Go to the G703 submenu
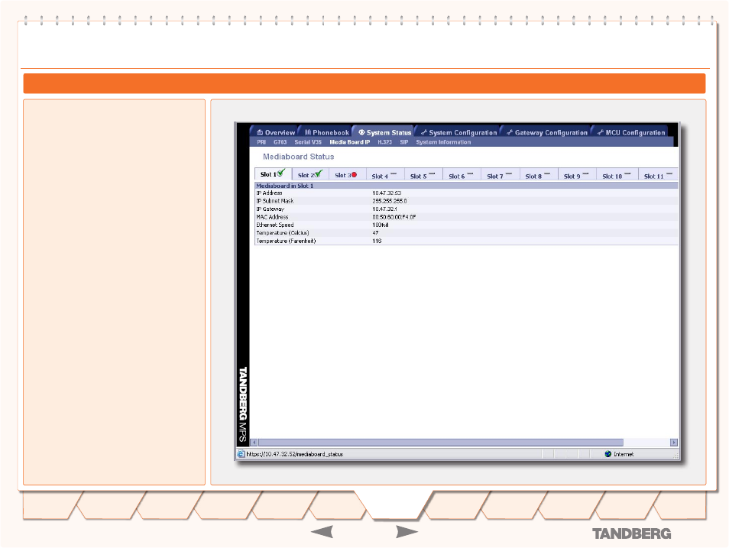This screenshot has height=548, width=729. [x=280, y=142]
